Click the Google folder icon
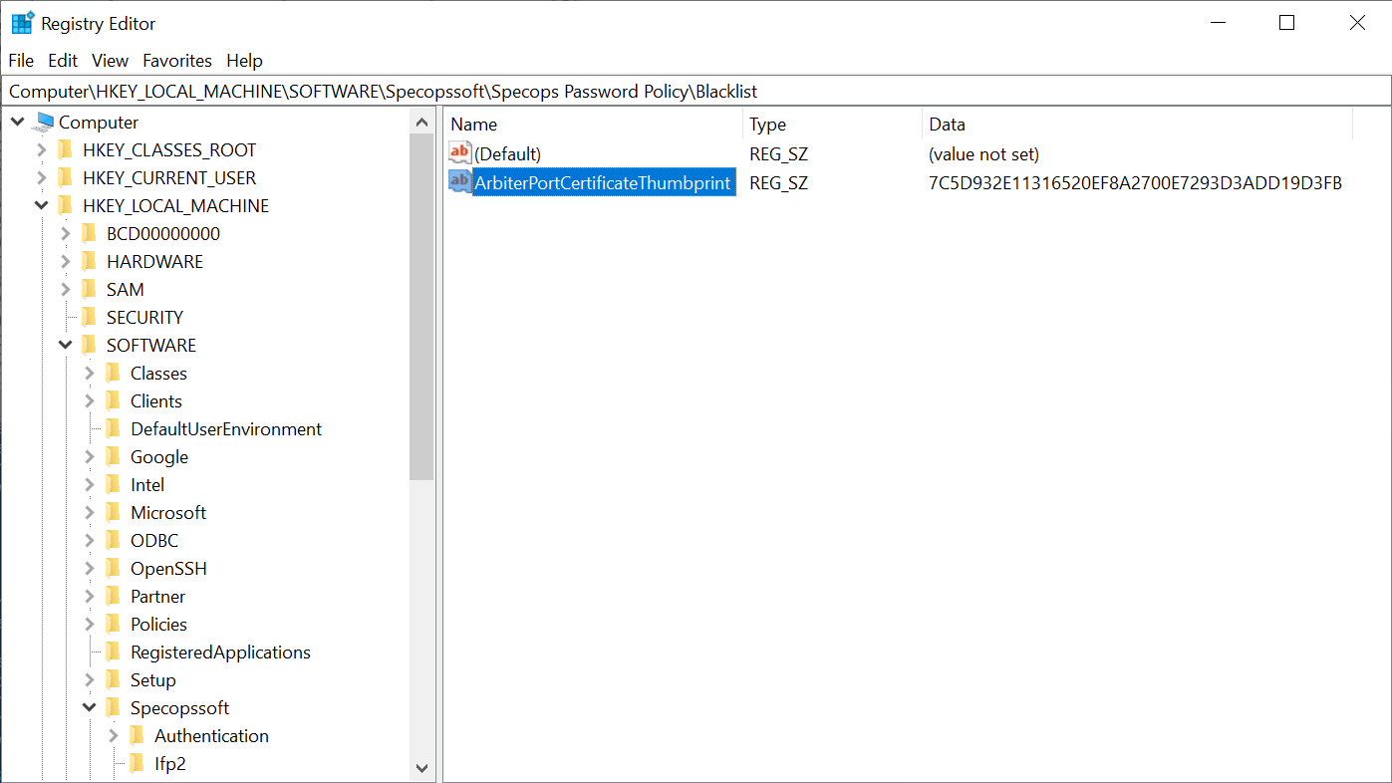The image size is (1392, 783). [x=114, y=457]
